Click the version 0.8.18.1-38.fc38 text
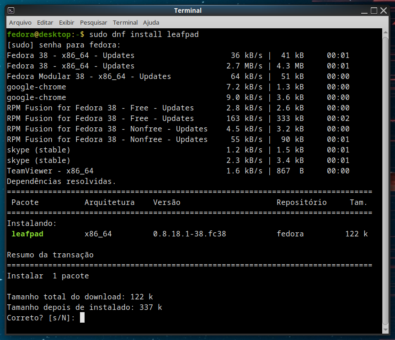Viewport: 395px width, 340px height. point(189,234)
